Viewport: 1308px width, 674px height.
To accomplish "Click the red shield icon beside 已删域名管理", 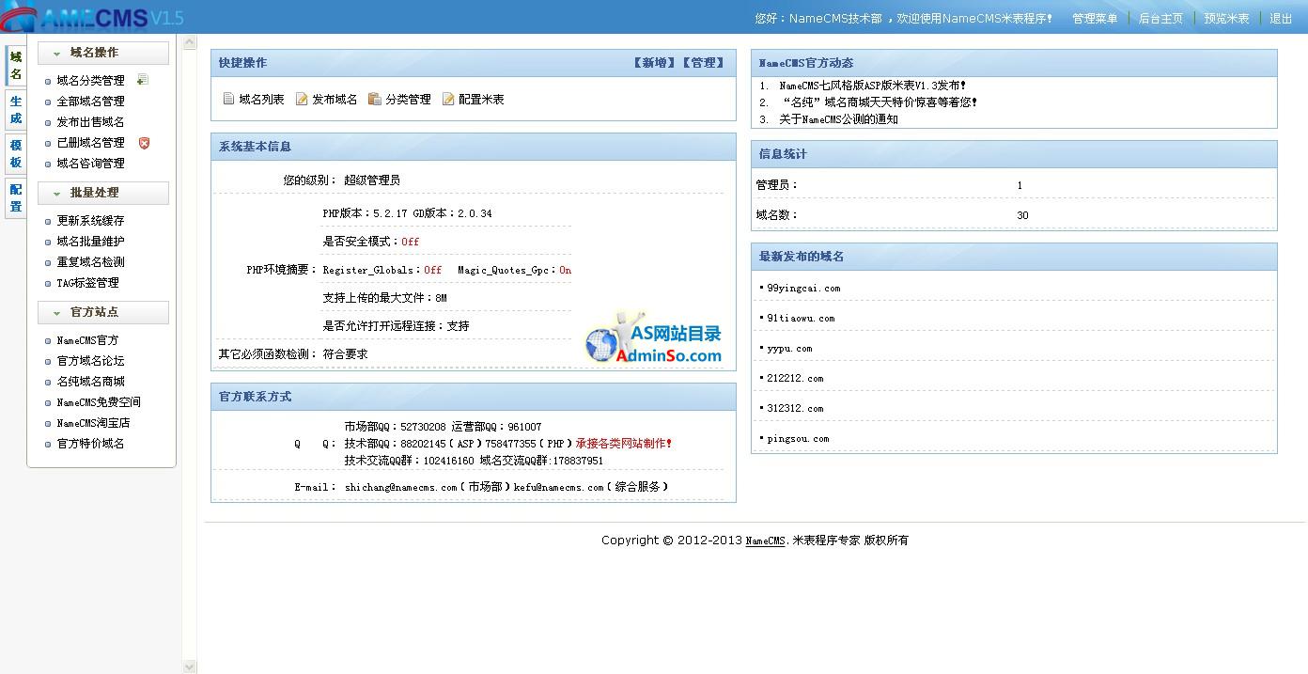I will coord(144,143).
